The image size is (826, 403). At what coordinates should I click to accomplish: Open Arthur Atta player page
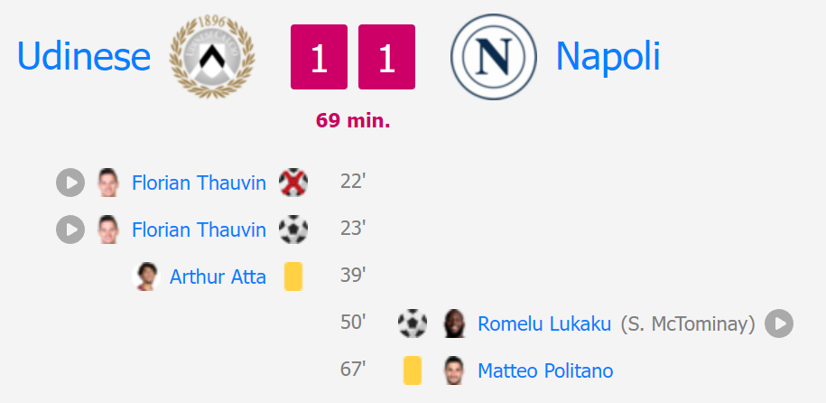coord(218,276)
